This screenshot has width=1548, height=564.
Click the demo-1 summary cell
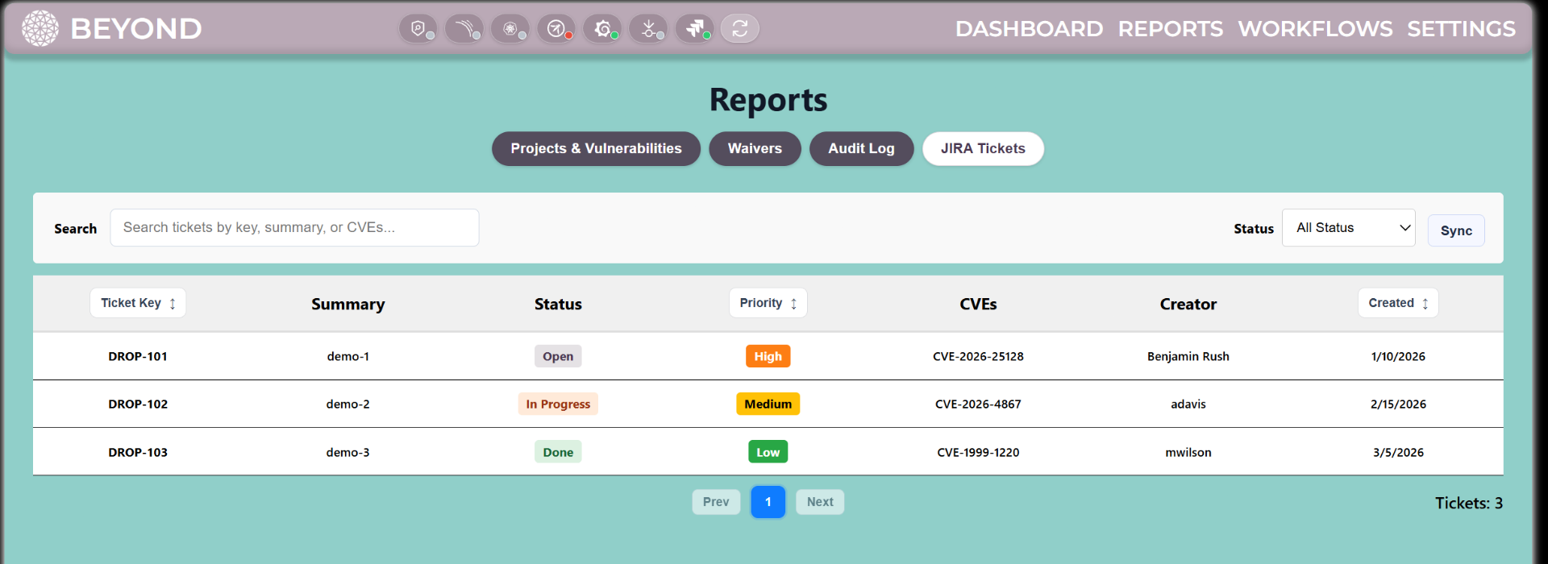pos(348,357)
